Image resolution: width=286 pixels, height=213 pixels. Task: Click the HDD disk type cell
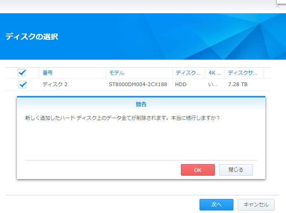point(181,85)
